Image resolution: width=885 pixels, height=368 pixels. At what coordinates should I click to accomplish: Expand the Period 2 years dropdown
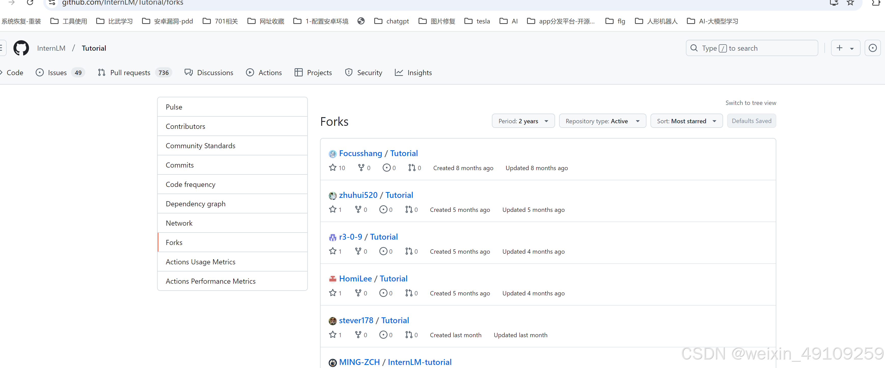point(523,121)
